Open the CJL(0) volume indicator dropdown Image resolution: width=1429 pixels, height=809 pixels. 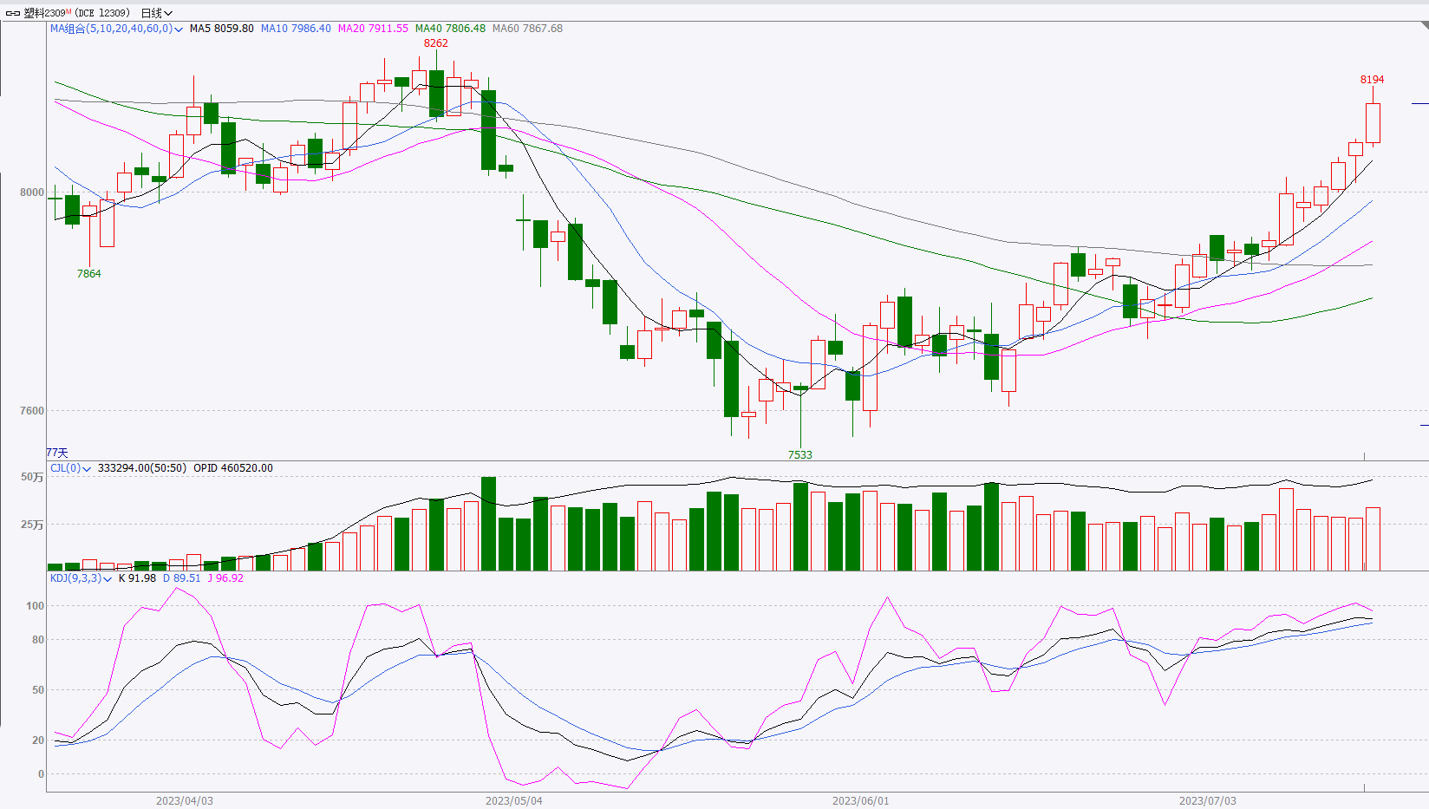[87, 469]
